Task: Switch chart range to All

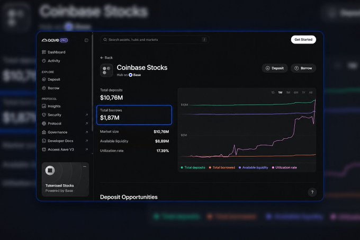Action: [x=311, y=93]
